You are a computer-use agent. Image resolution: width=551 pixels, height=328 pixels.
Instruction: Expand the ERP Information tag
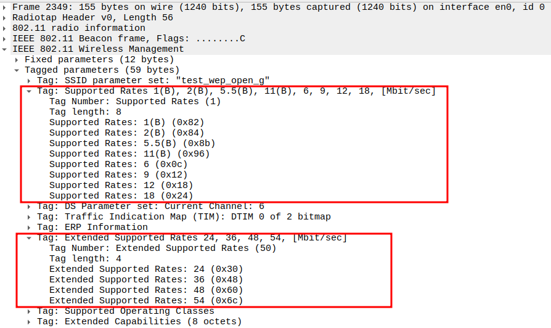(30, 227)
